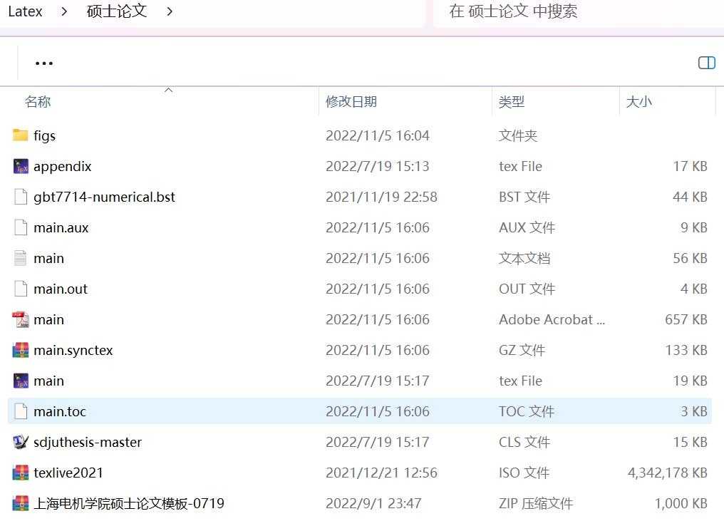The image size is (724, 531).
Task: Click the texlive2021 ISO file icon
Action: click(x=21, y=473)
